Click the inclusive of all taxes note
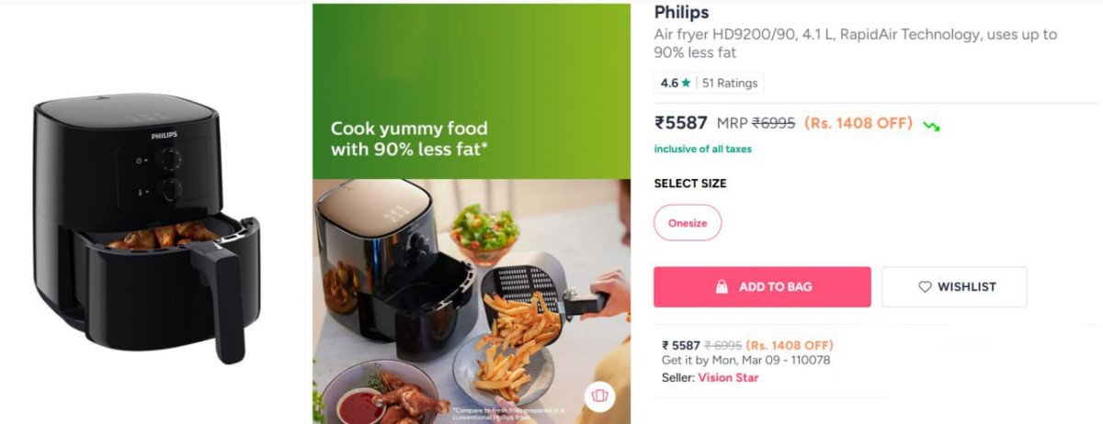 click(x=702, y=149)
